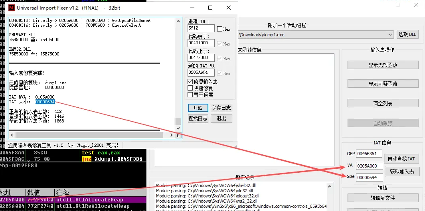Screen dimensions: 425x211
Task: Click the 清空列表 button
Action: tap(383, 103)
